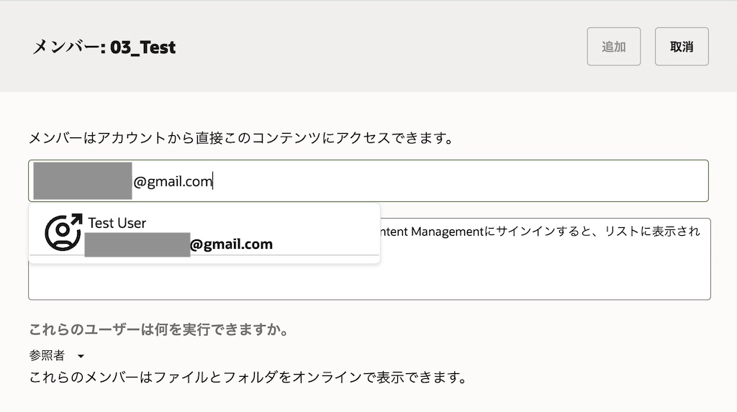Select the Test User suggestion name
The width and height of the screenshot is (737, 412).
point(117,223)
